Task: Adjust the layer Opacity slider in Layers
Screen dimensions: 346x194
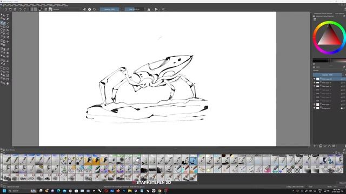Action: click(327, 75)
